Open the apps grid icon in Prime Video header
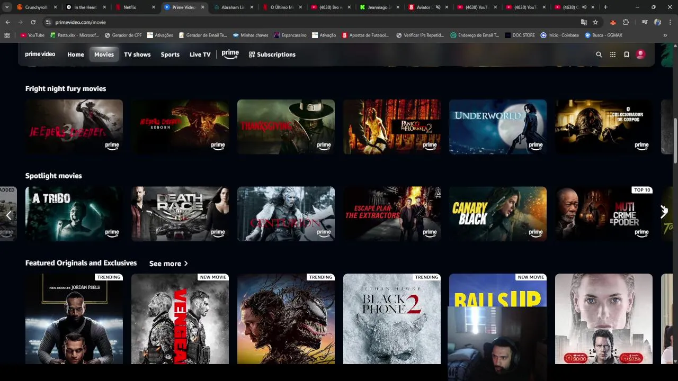678x381 pixels. 613,55
